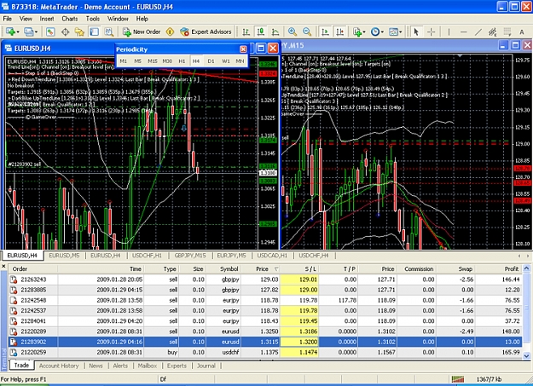Toggle the Data Window crosshair icon
Image resolution: width=533 pixels, height=386 pixels.
(65, 32)
